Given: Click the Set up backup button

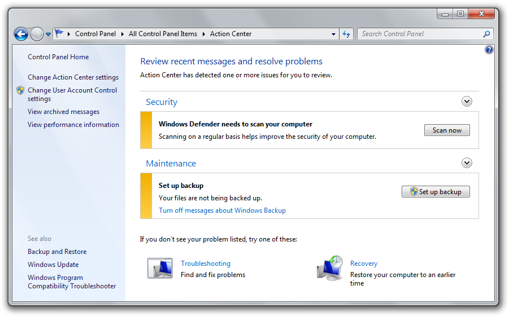Looking at the screenshot, I should pos(436,191).
